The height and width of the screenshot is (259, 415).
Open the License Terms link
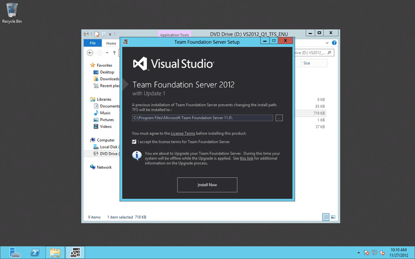pyautogui.click(x=183, y=134)
